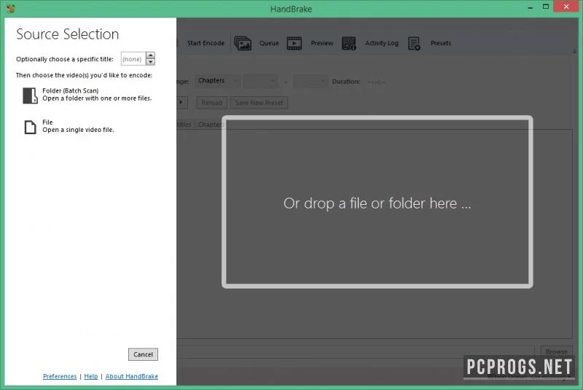Open the Folder (Batch Scan) source option
Image resolution: width=583 pixels, height=390 pixels.
tap(87, 95)
